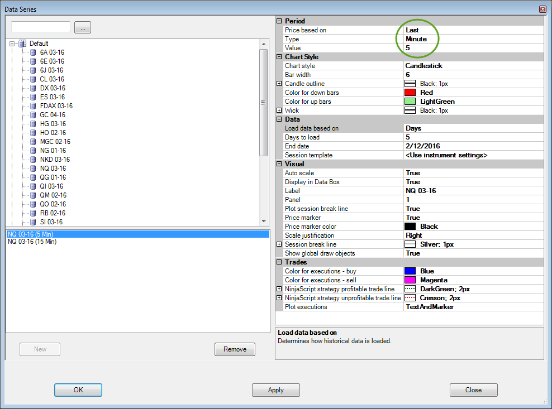The image size is (552, 409).
Task: Select NQ 03-16 (5 Min) series
Action: pyautogui.click(x=138, y=234)
